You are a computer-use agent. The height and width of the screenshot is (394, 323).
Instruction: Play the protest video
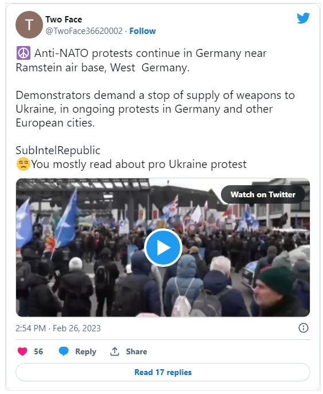tap(163, 247)
